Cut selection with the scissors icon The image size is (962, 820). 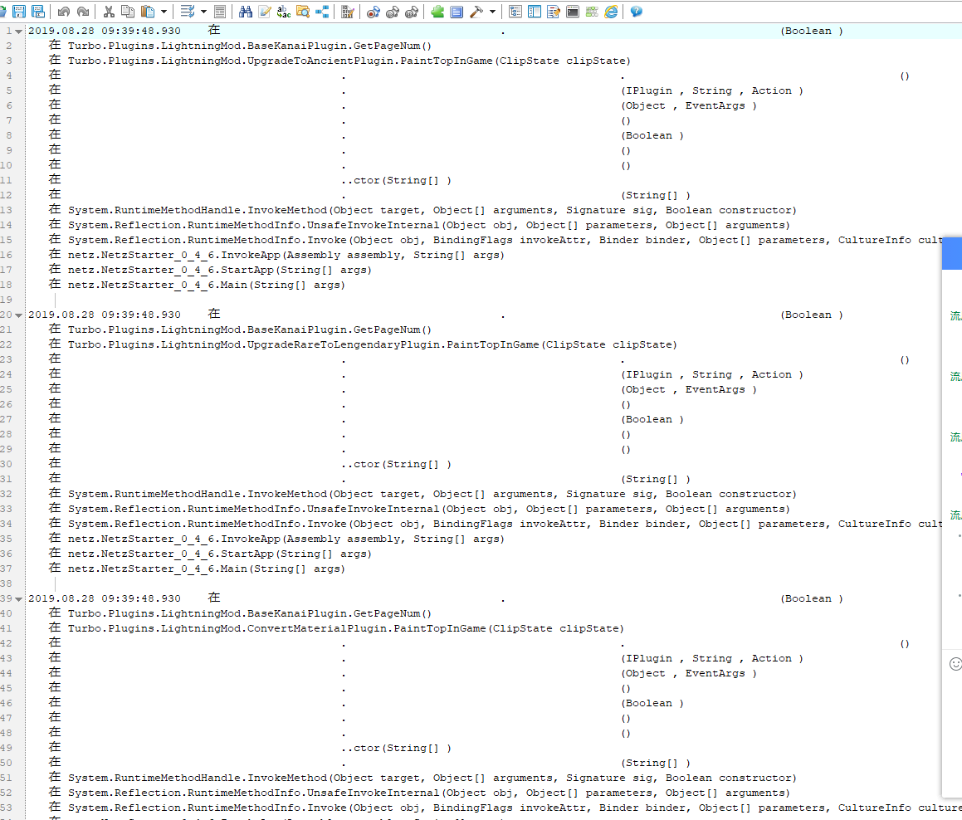point(108,12)
